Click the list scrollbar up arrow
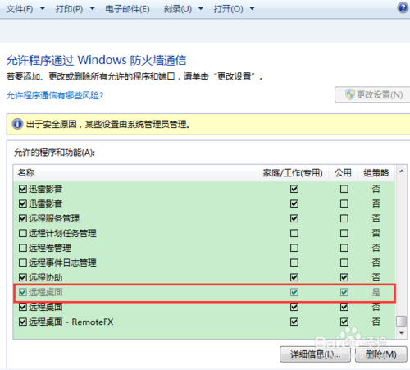The width and height of the screenshot is (410, 370). click(x=402, y=171)
